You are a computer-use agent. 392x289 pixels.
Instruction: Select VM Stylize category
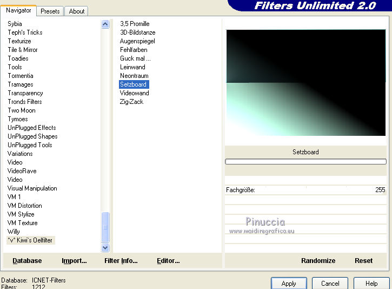21,214
